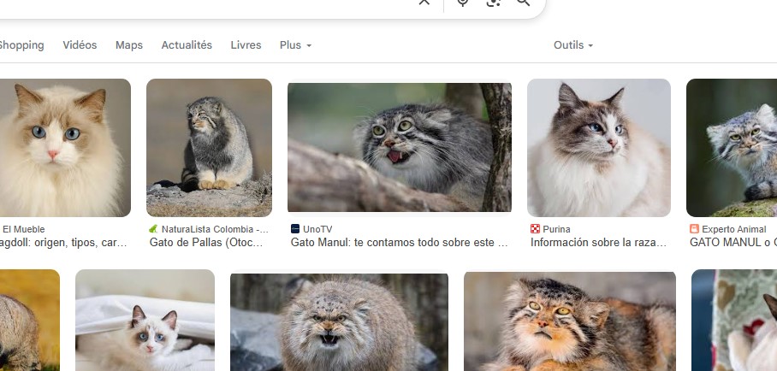Click the UnoTV dark blue favicon

[x=295, y=229]
